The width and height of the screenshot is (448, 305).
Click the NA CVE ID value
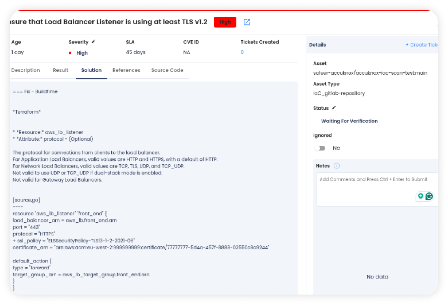187,52
